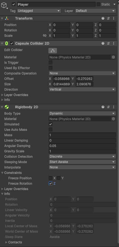119x247 pixels.
Task: Click the Collider Offset X field
Action: [62, 79]
